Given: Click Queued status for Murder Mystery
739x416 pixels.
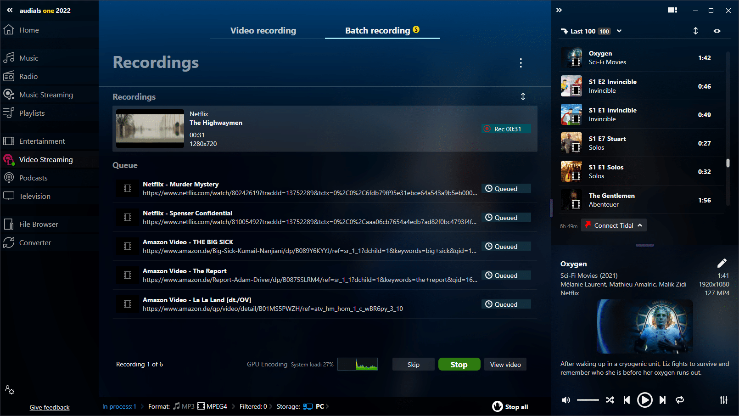Looking at the screenshot, I should (506, 188).
